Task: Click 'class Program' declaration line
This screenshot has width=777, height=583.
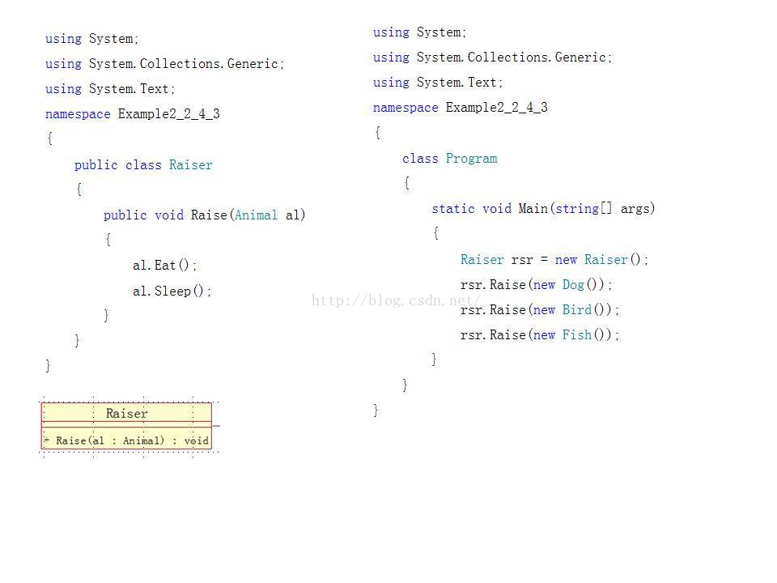Action: coord(449,159)
